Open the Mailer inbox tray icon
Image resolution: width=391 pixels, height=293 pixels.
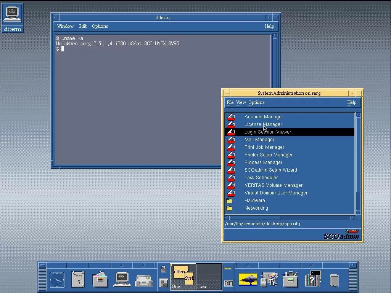[144, 280]
